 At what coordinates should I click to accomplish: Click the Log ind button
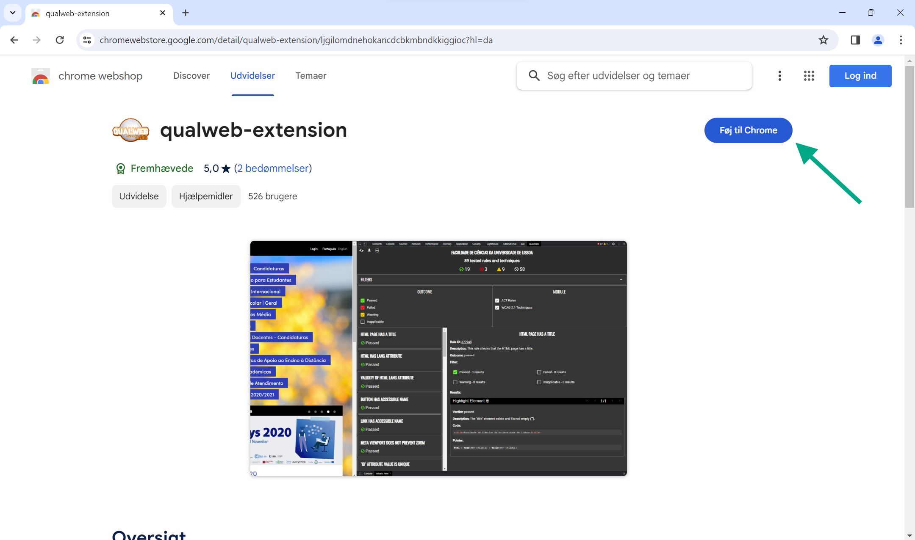(860, 76)
